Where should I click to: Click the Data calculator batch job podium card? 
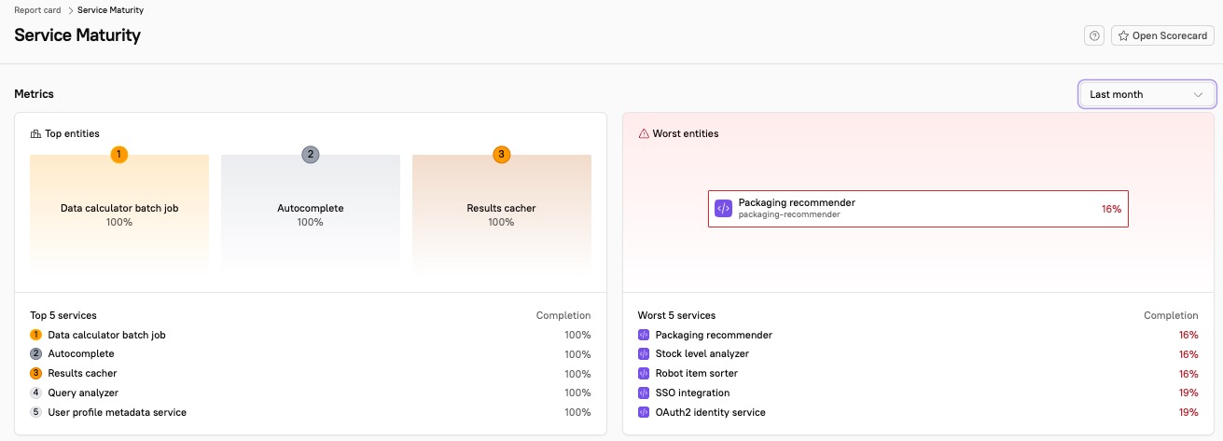(x=119, y=214)
